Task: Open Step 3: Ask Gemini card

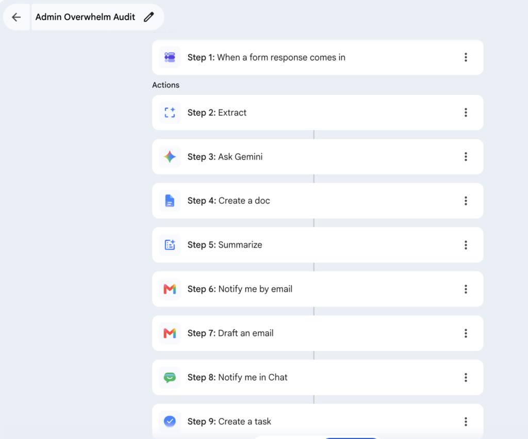Action: tap(318, 157)
